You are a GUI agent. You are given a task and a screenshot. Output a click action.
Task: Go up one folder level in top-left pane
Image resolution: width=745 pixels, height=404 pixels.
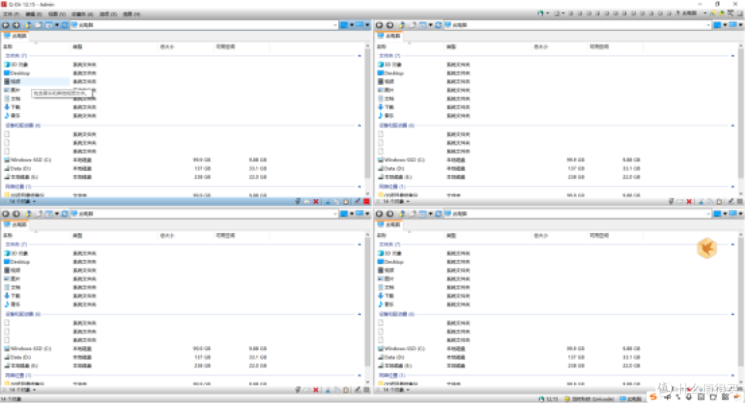coord(28,25)
